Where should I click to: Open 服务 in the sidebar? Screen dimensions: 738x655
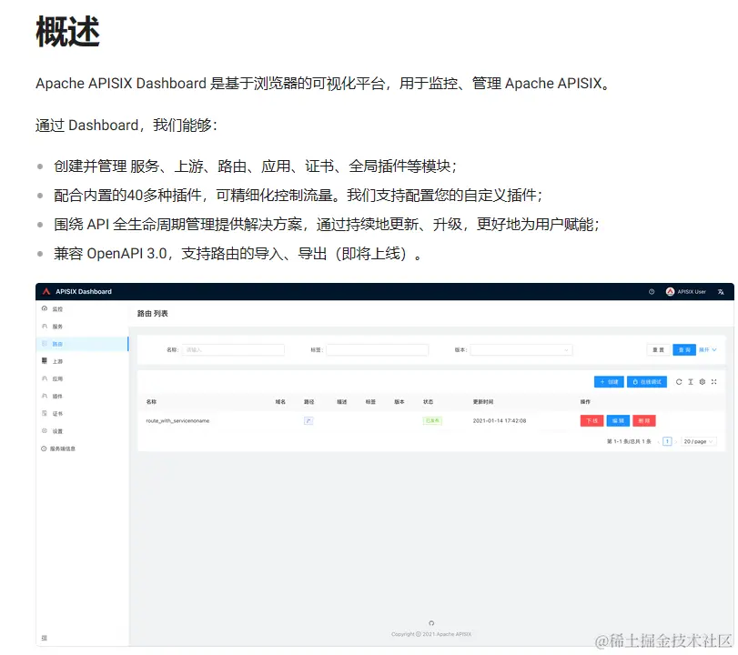point(82,327)
